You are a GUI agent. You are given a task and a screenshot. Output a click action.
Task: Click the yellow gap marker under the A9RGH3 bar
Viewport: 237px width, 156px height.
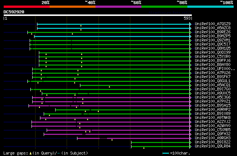(112, 140)
